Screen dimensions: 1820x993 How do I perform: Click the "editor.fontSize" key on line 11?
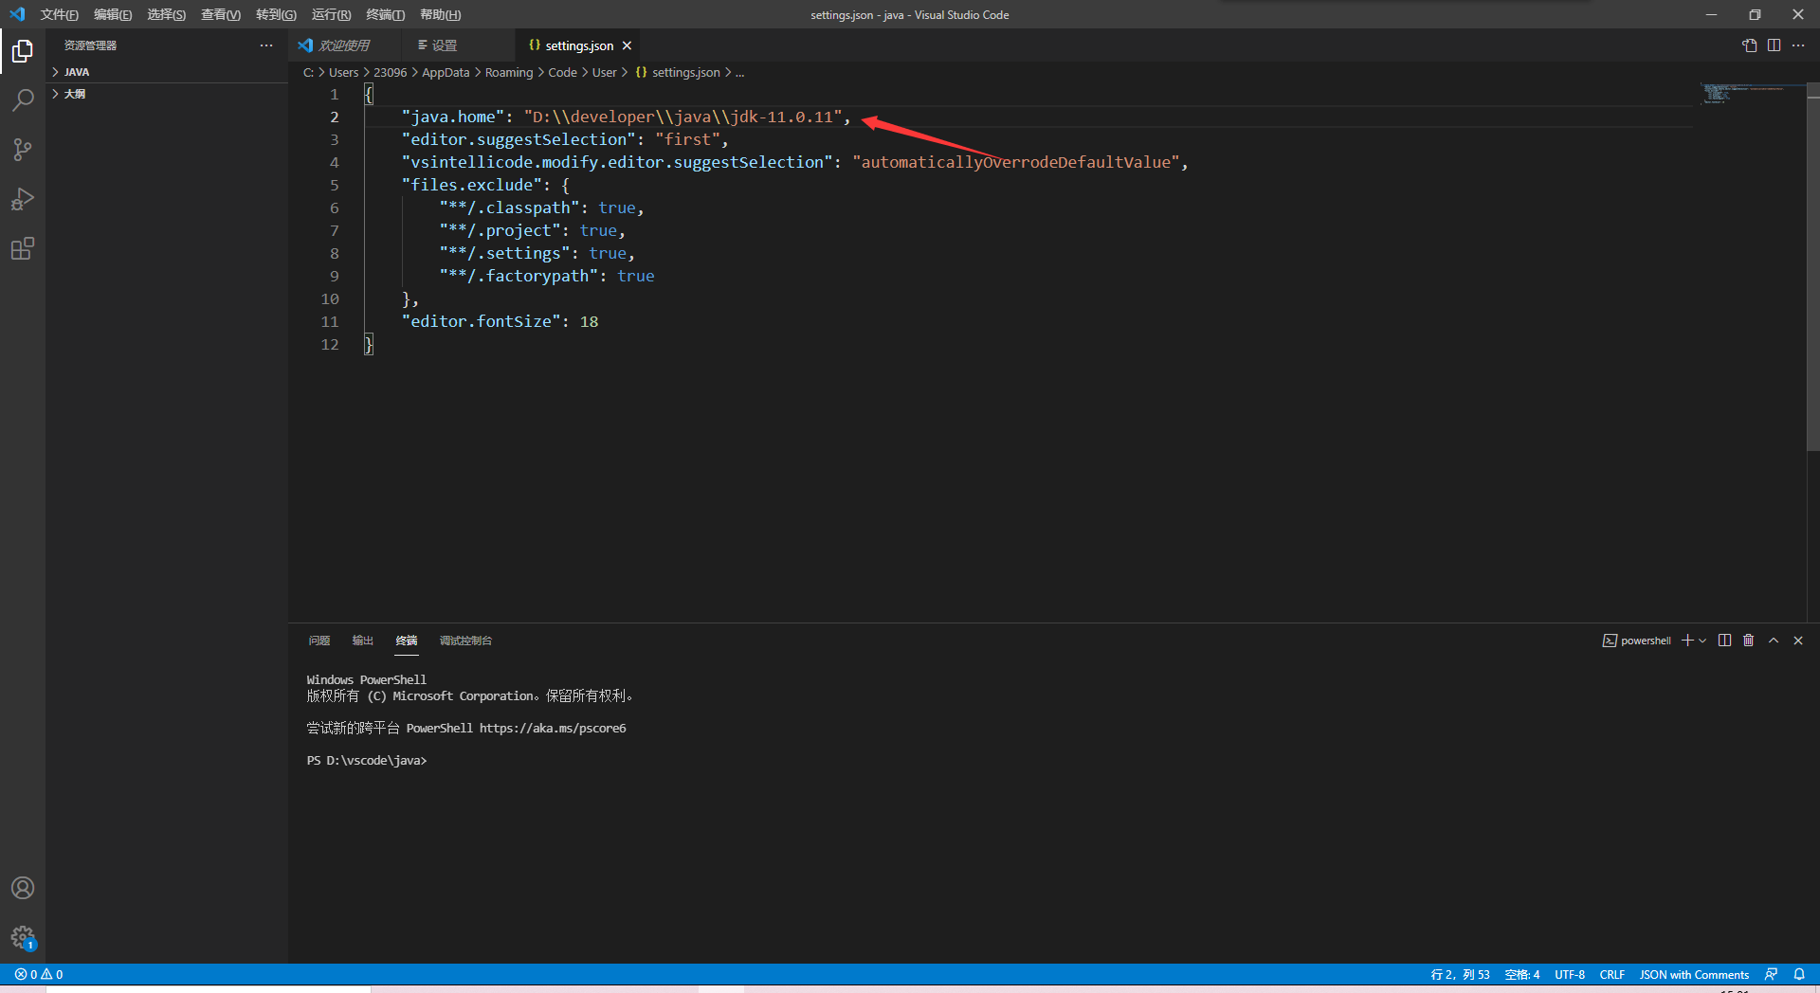tap(482, 321)
